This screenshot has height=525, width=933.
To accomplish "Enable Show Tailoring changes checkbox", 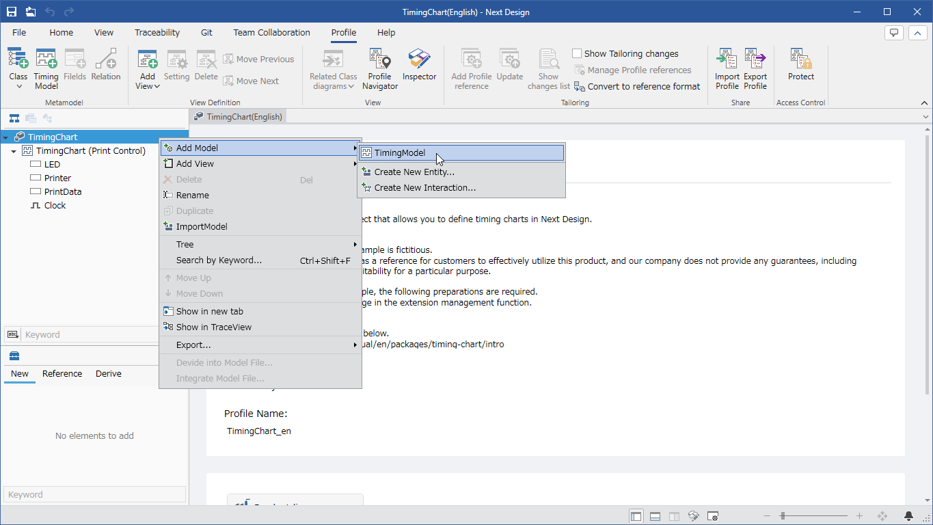I will 577,53.
